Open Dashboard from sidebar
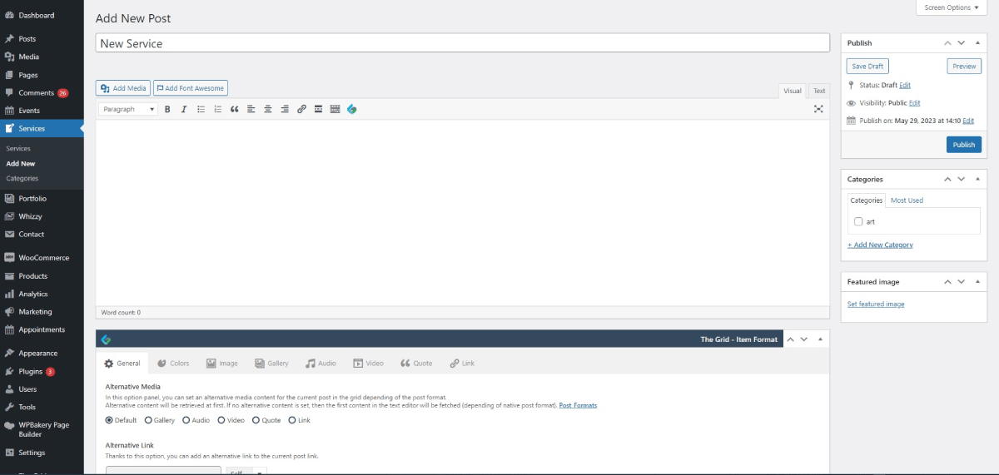Viewport: 999px width, 475px height. 42,15
